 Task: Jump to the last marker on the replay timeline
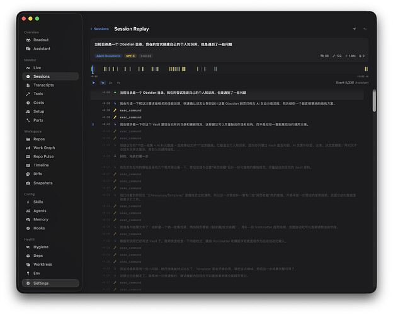(x=366, y=69)
